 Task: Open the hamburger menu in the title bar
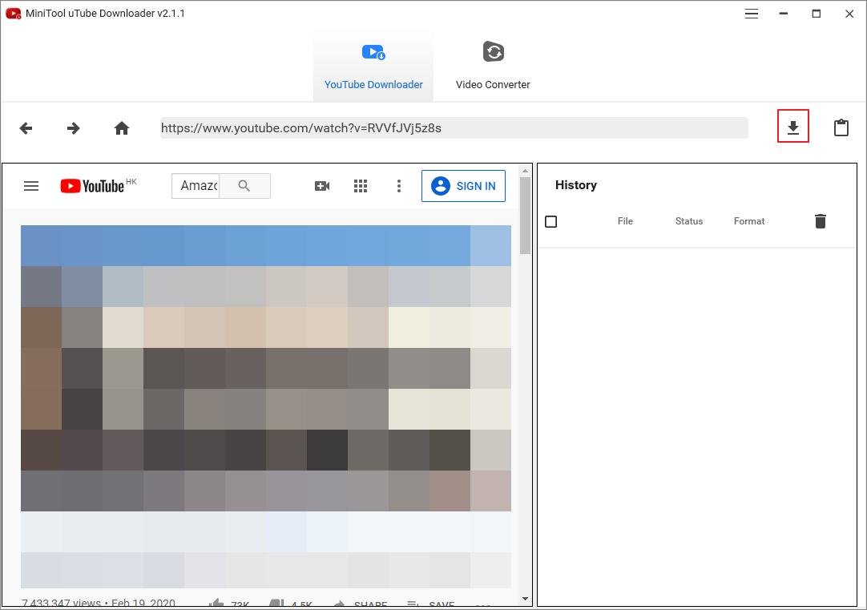(x=752, y=14)
